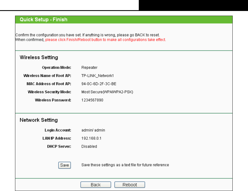Click the 'Save these settings as a text file' description
The height and width of the screenshot is (191, 248).
point(125,165)
